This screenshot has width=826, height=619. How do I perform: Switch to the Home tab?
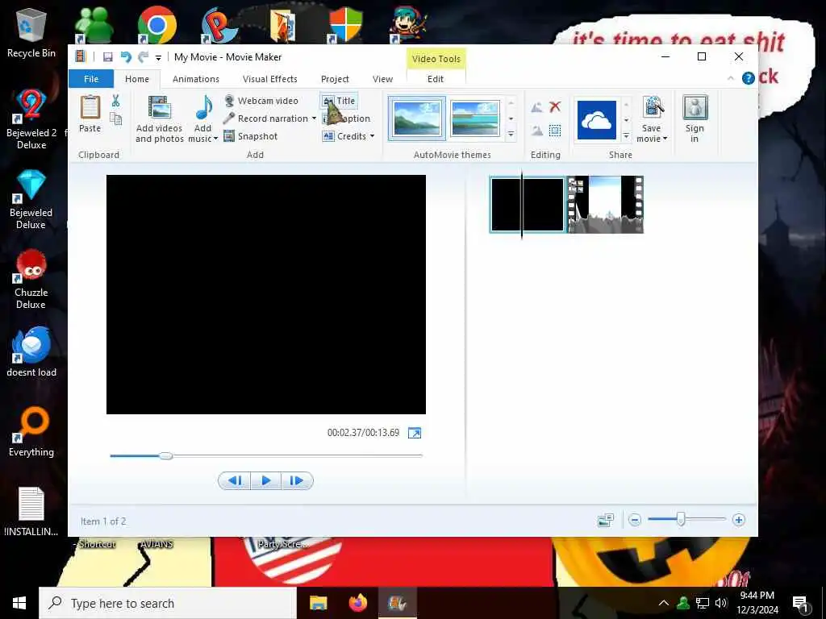[137, 79]
